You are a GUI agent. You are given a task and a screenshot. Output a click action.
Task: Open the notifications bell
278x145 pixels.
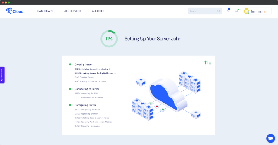point(237,11)
